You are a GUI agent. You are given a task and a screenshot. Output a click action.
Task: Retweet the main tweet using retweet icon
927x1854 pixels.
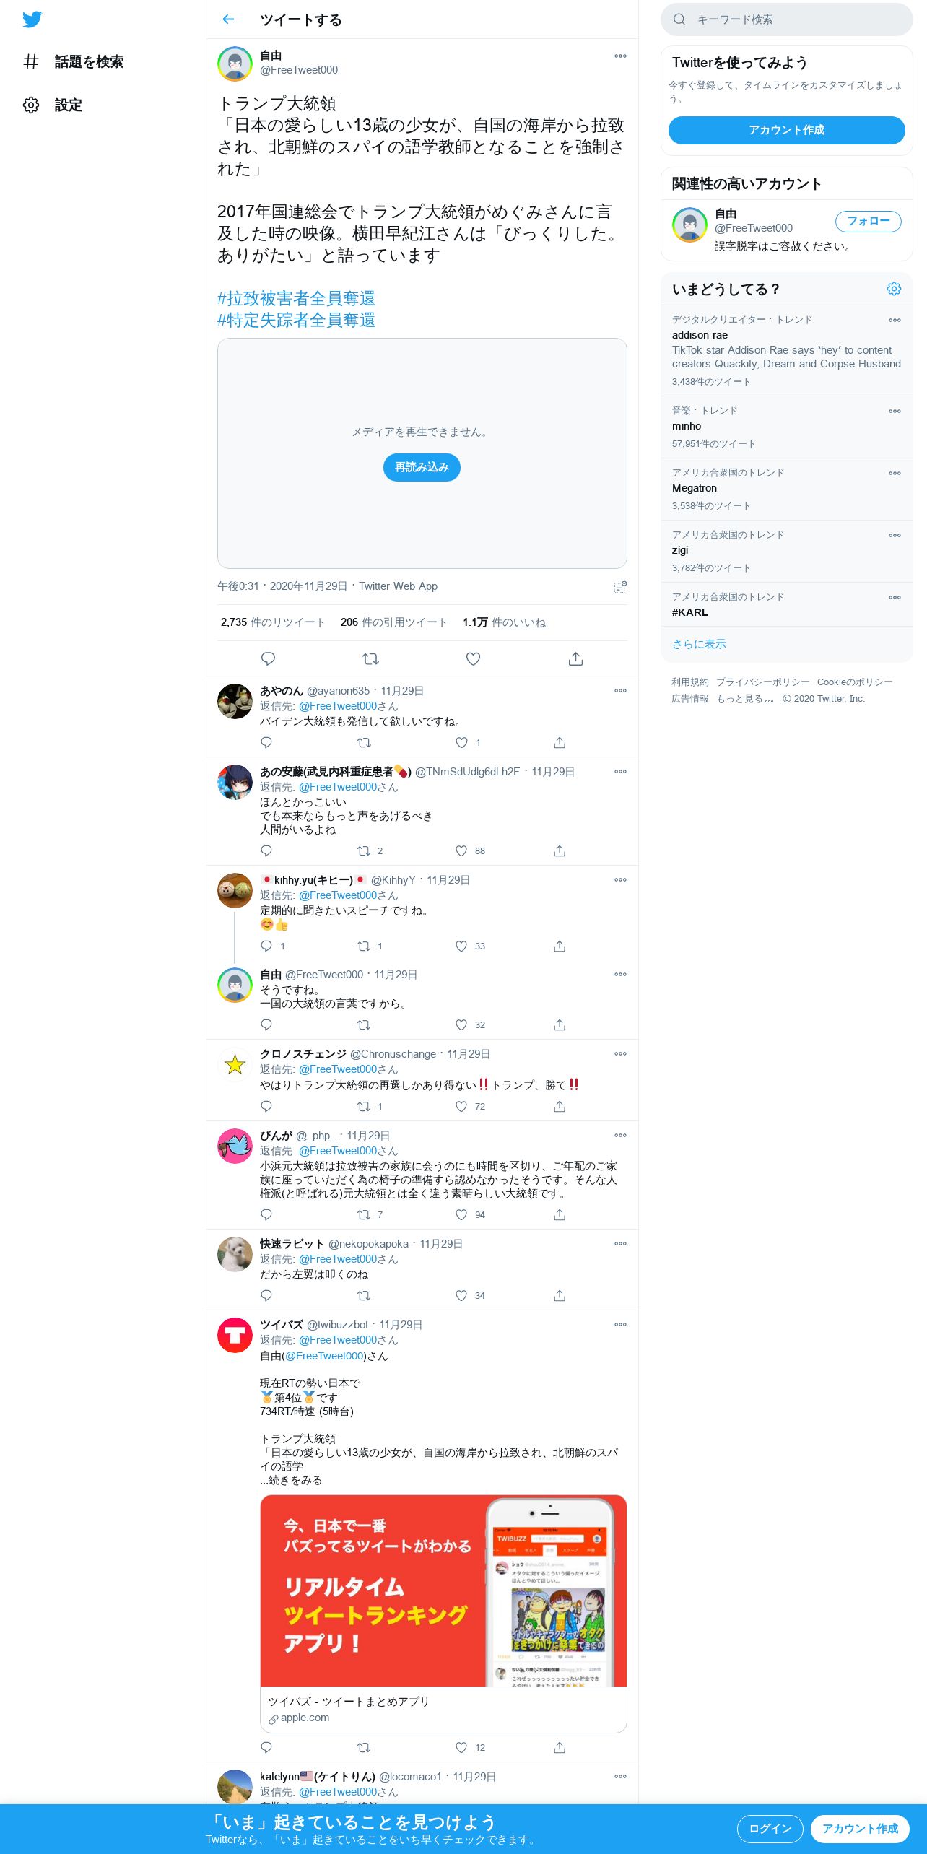(370, 658)
